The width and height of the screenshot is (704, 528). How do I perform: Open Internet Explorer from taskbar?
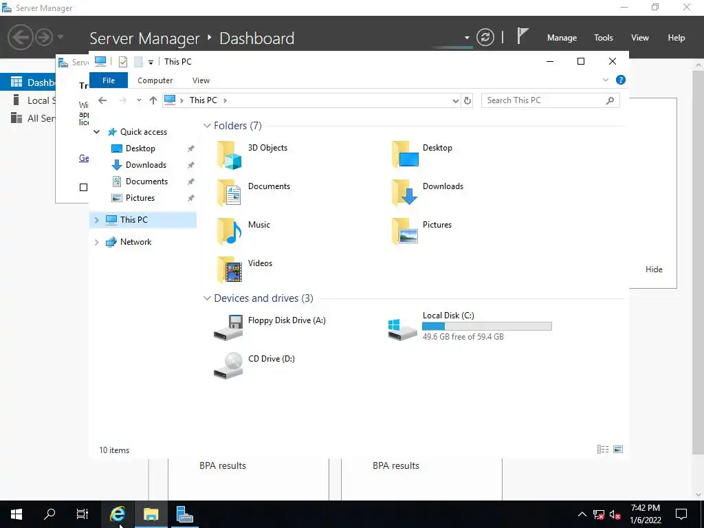click(x=118, y=514)
